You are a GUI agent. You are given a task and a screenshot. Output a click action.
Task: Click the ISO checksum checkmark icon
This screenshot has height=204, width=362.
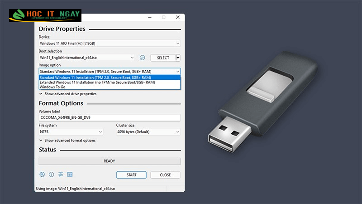[142, 58]
